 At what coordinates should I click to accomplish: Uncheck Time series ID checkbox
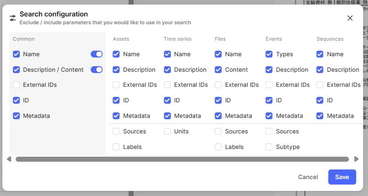point(168,101)
